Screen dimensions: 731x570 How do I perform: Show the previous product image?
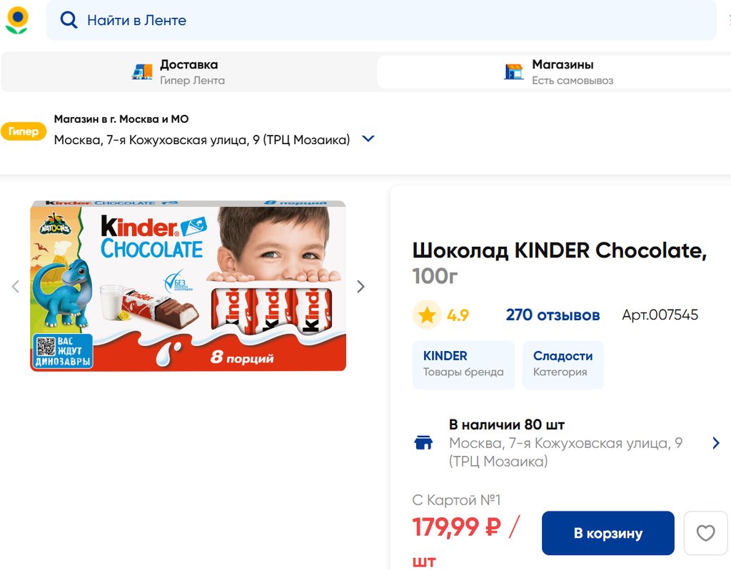click(x=15, y=287)
